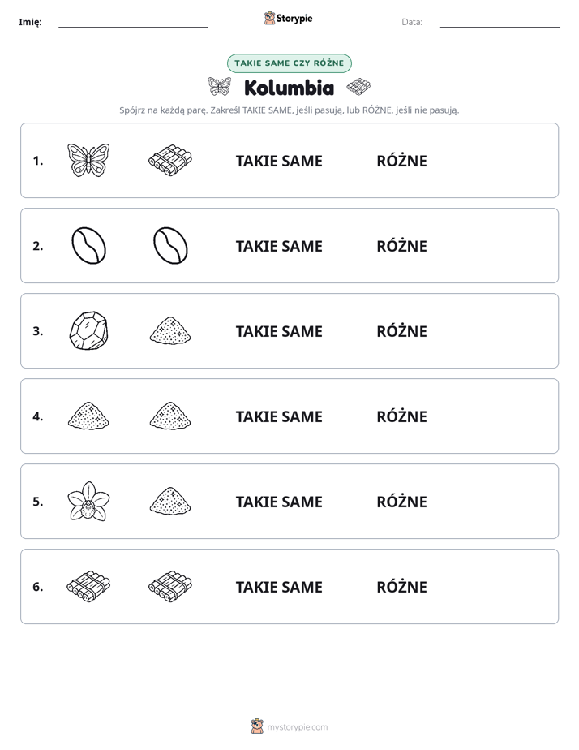Select the right coffee bean in row 2
Viewport: 579px width, 750px height.
170,245
